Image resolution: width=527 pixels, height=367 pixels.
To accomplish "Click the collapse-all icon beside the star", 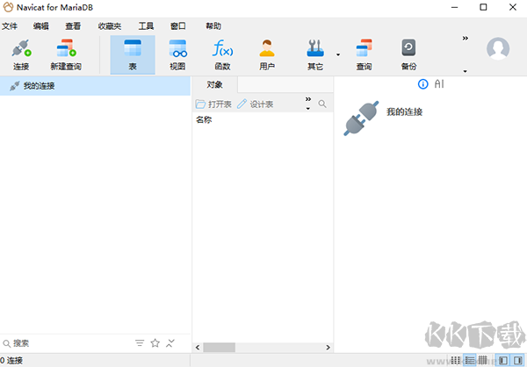I will pos(170,343).
